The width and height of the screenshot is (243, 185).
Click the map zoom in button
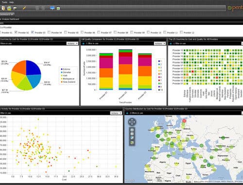[132, 130]
